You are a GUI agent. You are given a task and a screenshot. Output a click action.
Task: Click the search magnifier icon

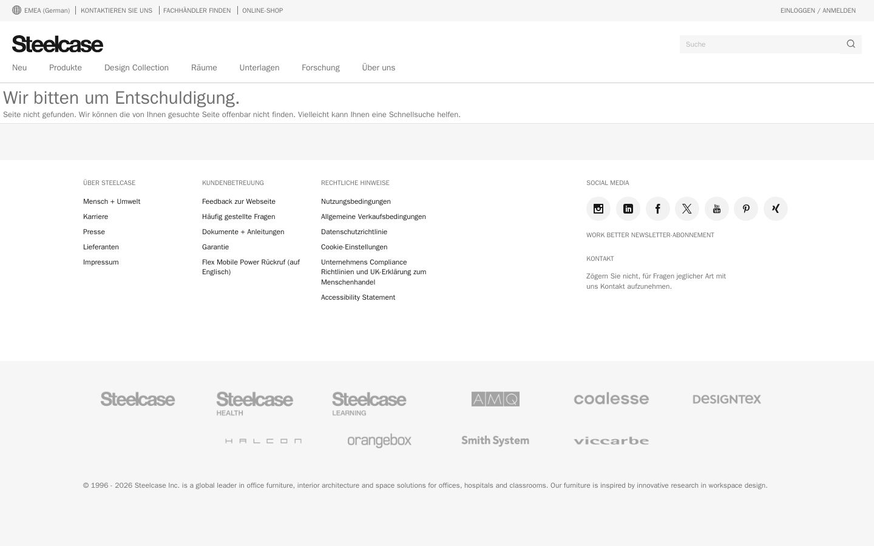(x=851, y=44)
